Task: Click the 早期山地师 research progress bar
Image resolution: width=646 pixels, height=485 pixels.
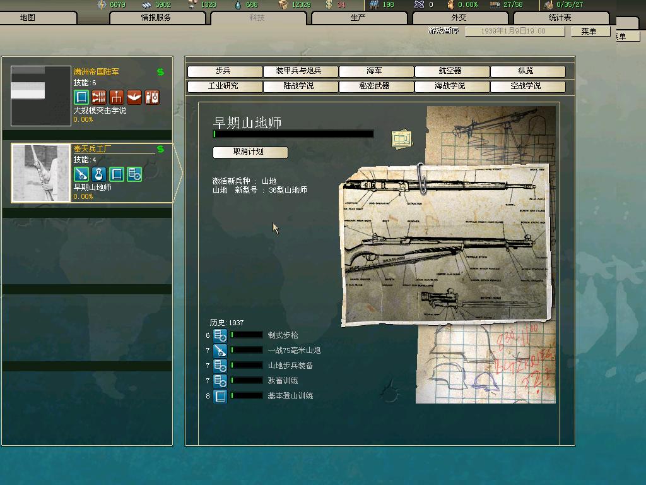Action: (293, 134)
